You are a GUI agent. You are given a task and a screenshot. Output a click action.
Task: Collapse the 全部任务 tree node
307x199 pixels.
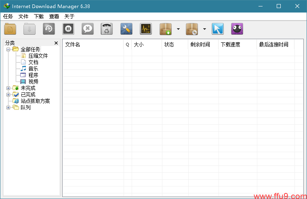tap(8, 49)
